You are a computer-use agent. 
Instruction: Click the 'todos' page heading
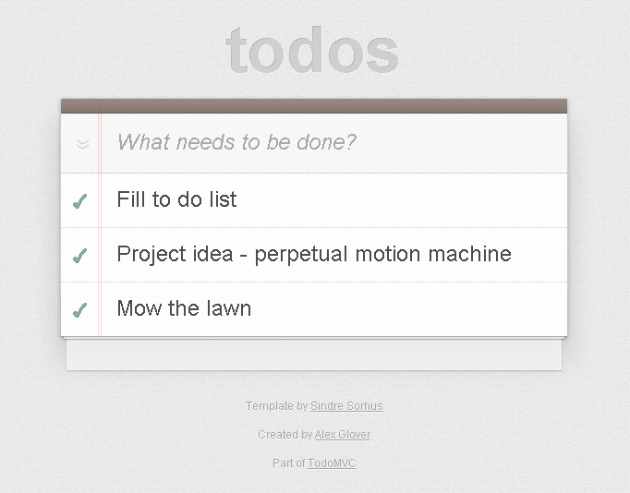click(x=312, y=51)
